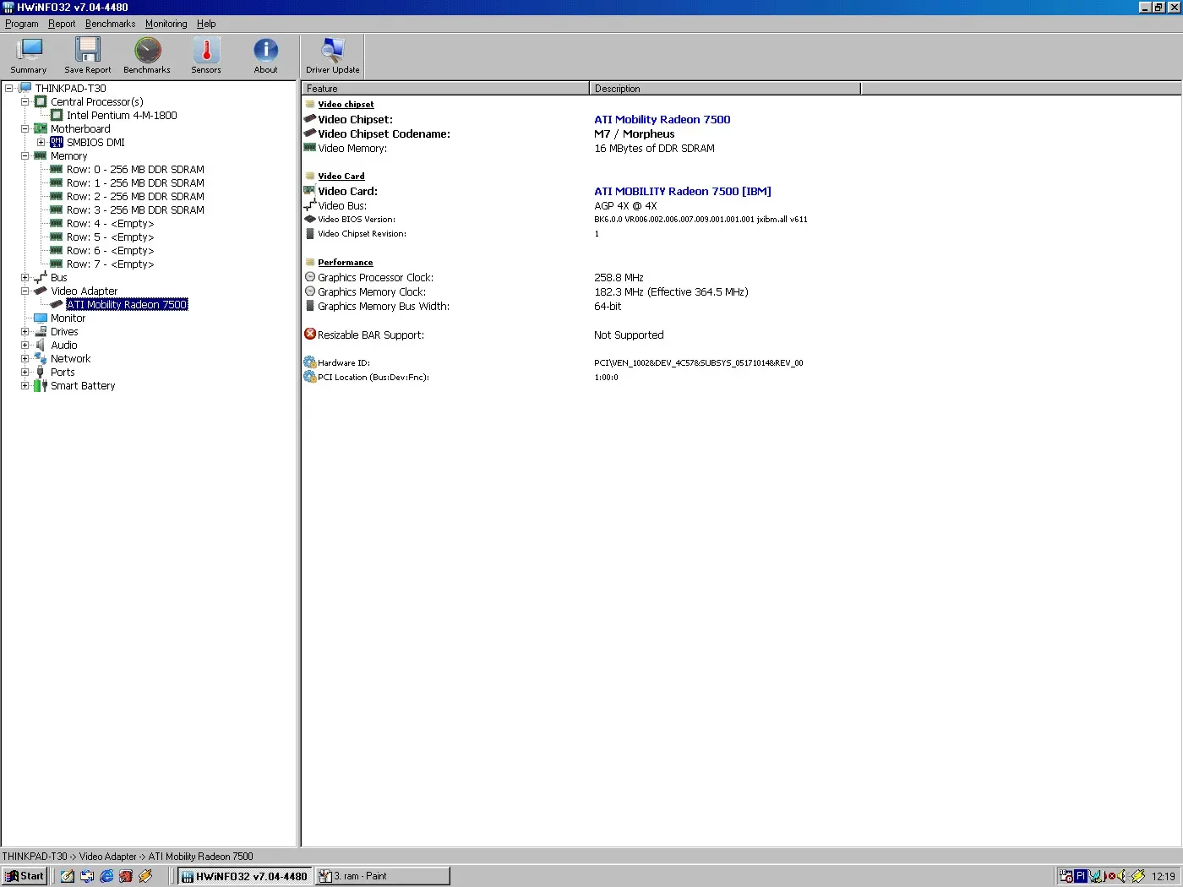
Task: Select the empty memory Row: 7
Action: click(110, 264)
